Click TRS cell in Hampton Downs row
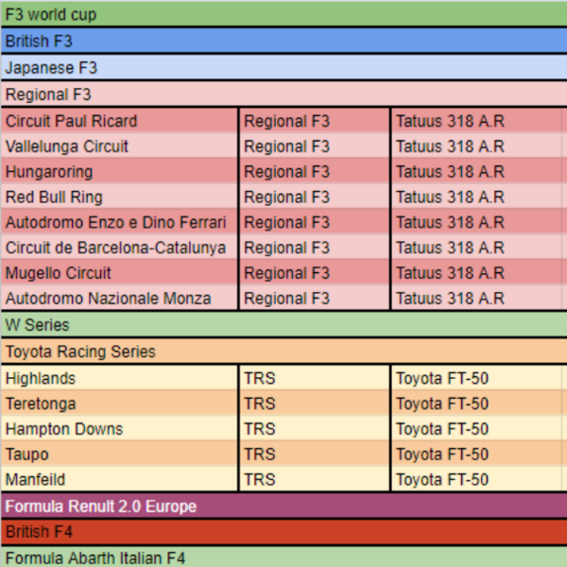Screen dimensions: 567x567 315,428
